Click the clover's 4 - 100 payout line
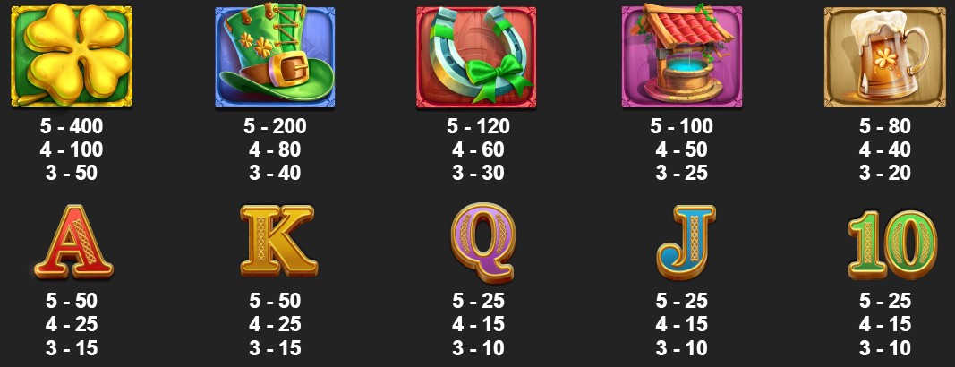The width and height of the screenshot is (955, 367). (x=72, y=149)
